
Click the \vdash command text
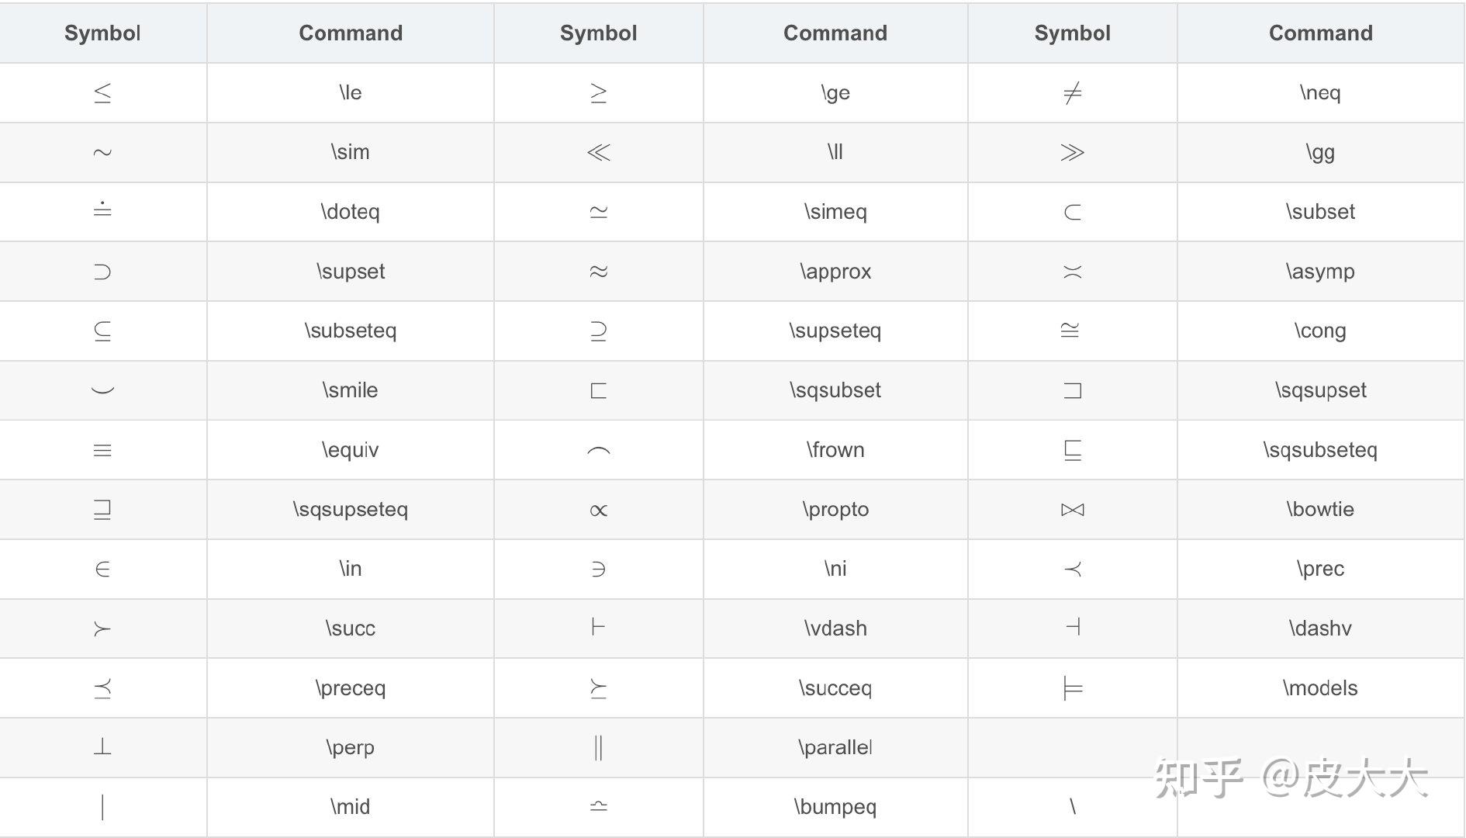(x=835, y=628)
